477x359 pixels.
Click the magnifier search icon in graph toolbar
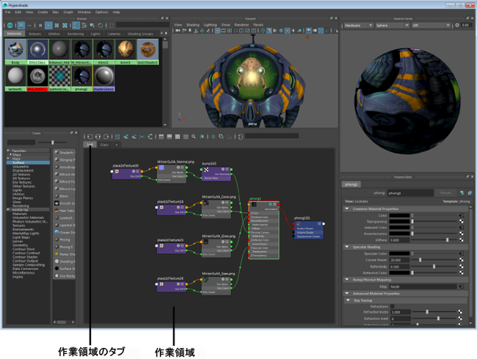194,137
